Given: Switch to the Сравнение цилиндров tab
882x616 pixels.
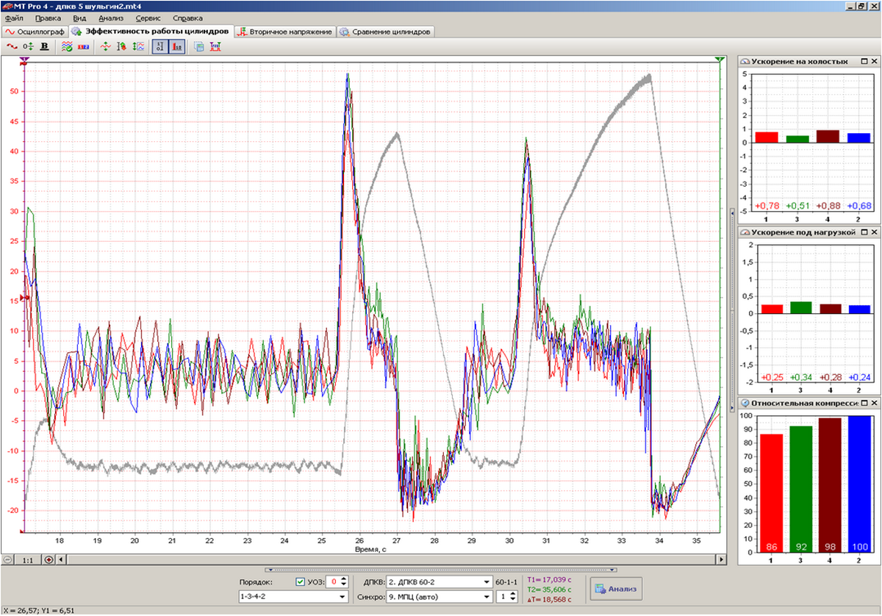Looking at the screenshot, I should [386, 32].
